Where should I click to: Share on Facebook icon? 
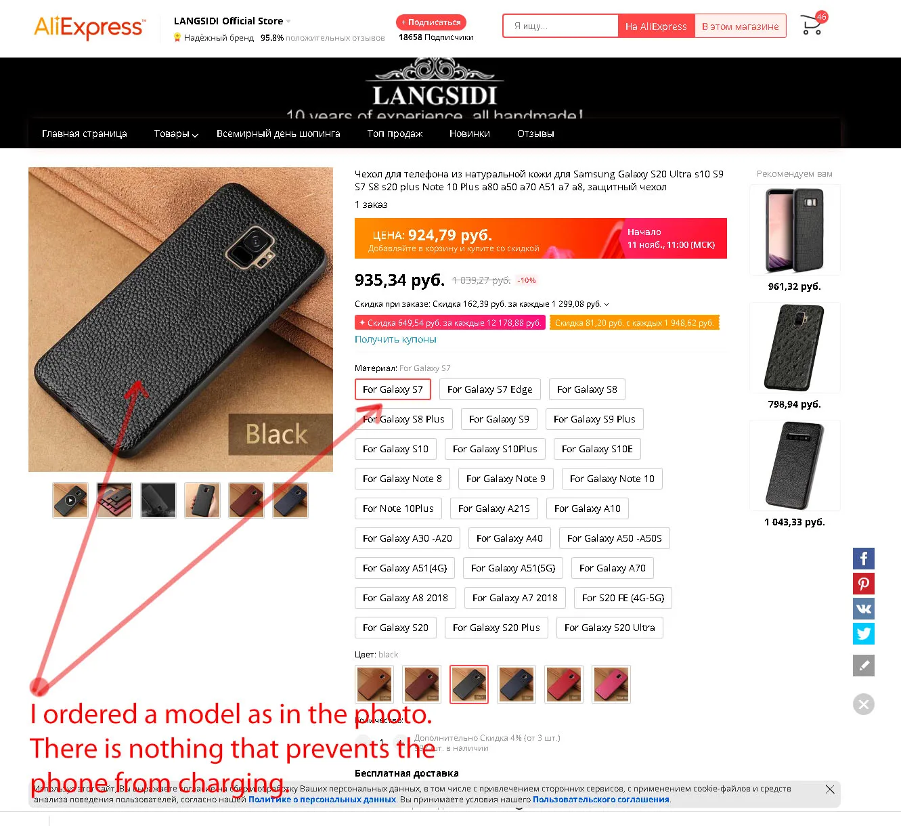coord(864,559)
